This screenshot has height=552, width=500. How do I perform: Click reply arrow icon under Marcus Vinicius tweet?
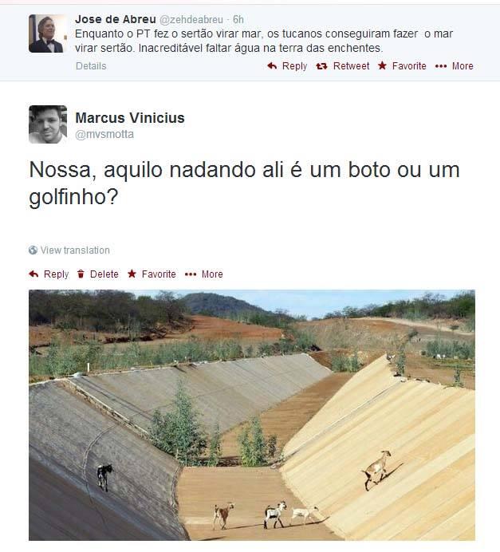[33, 274]
